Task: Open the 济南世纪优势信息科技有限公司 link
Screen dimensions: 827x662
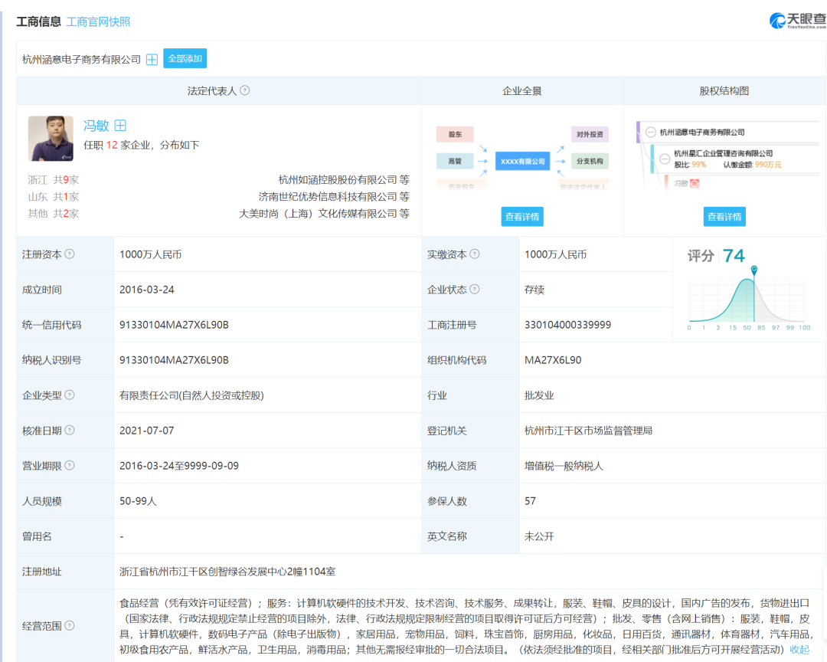Action: click(x=328, y=196)
